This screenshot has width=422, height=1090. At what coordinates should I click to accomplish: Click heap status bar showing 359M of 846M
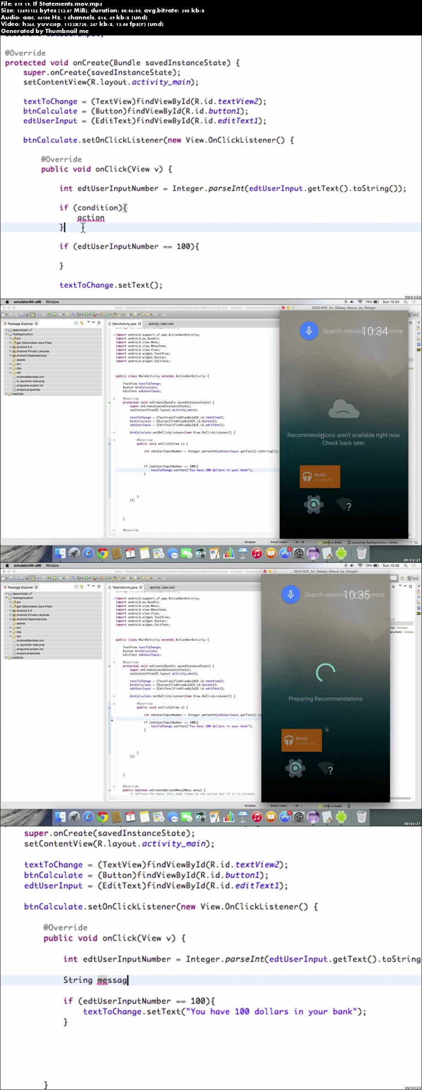click(x=332, y=542)
